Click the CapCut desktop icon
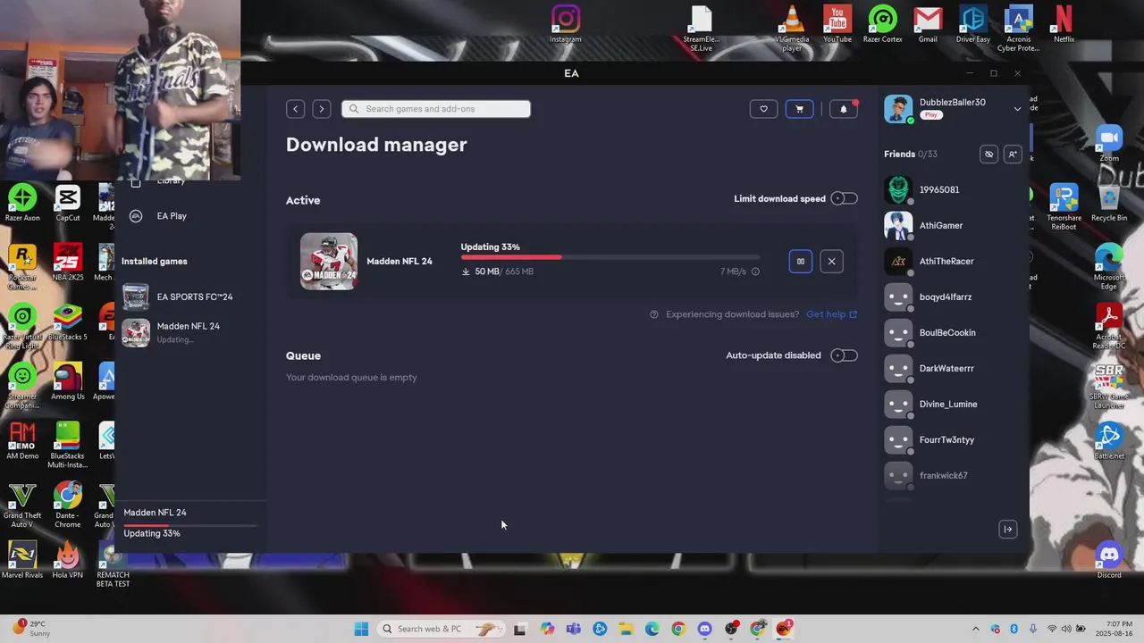 tap(67, 203)
